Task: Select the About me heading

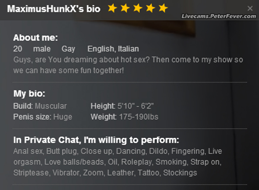Action: (x=35, y=38)
